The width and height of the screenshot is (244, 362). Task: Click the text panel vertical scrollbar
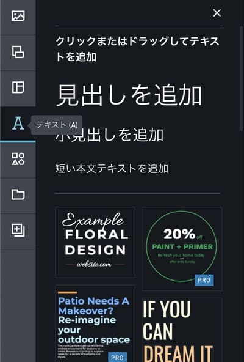tap(241, 78)
